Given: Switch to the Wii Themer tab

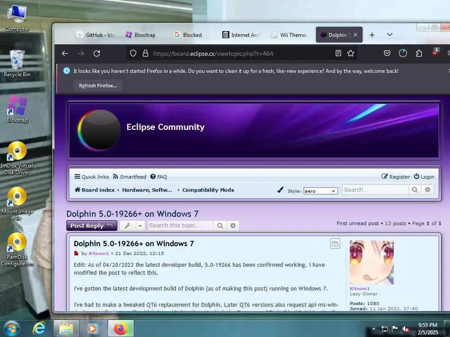Looking at the screenshot, I should 290,35.
